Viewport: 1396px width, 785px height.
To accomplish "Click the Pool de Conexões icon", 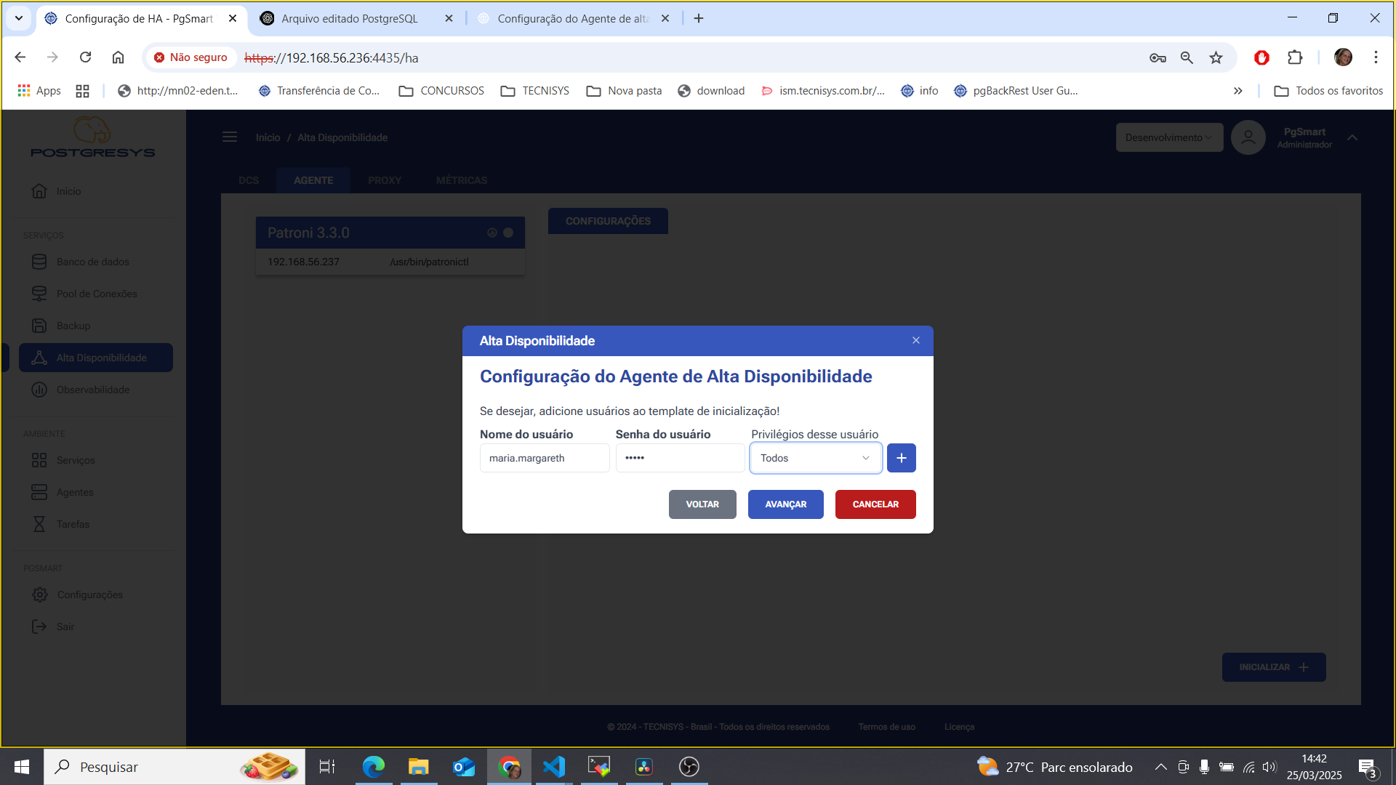I will coord(39,294).
